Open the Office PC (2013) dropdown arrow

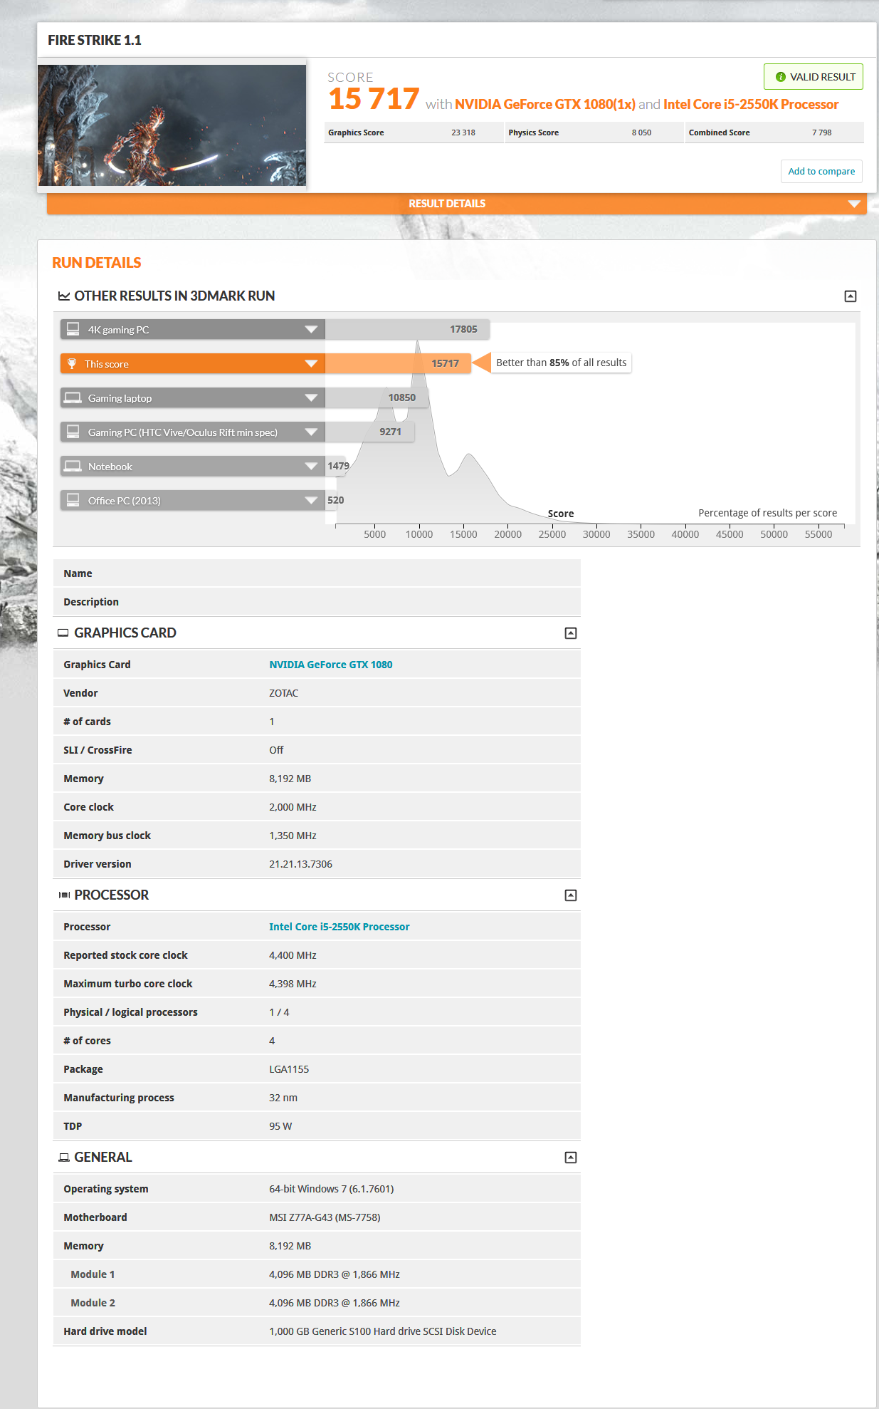click(311, 500)
